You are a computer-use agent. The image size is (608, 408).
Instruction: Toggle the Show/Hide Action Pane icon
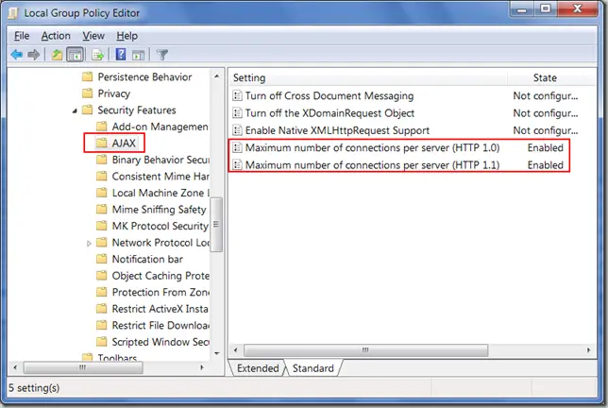tap(138, 55)
